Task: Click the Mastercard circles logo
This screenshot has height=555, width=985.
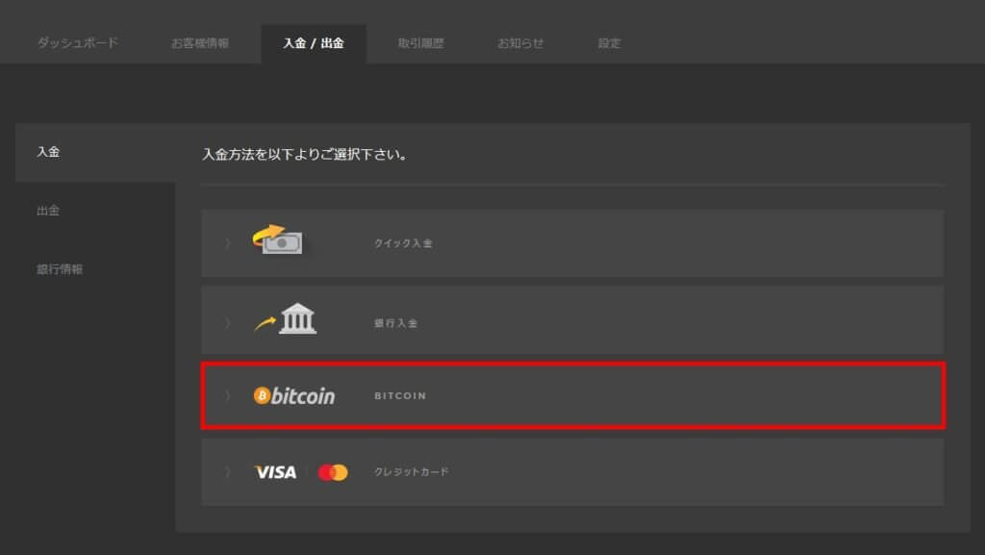Action: click(x=333, y=472)
